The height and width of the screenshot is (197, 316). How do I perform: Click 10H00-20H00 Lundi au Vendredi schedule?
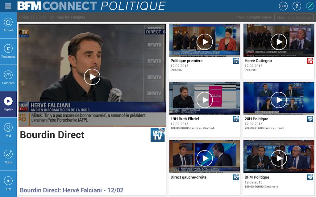pyautogui.click(x=193, y=128)
